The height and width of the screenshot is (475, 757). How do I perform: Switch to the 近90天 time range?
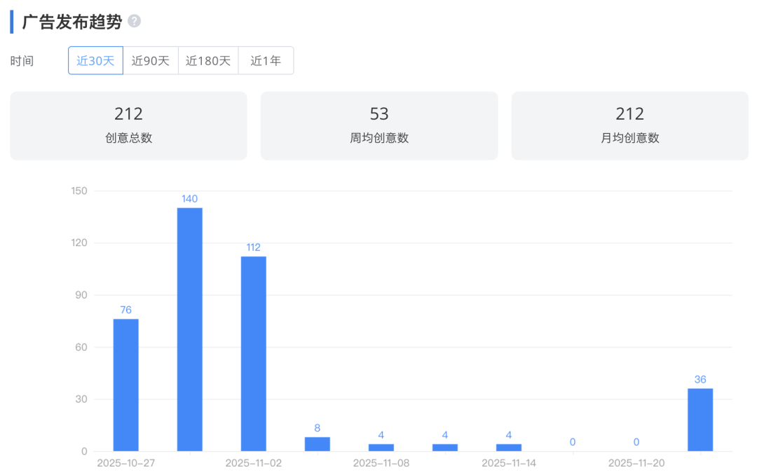(x=151, y=60)
